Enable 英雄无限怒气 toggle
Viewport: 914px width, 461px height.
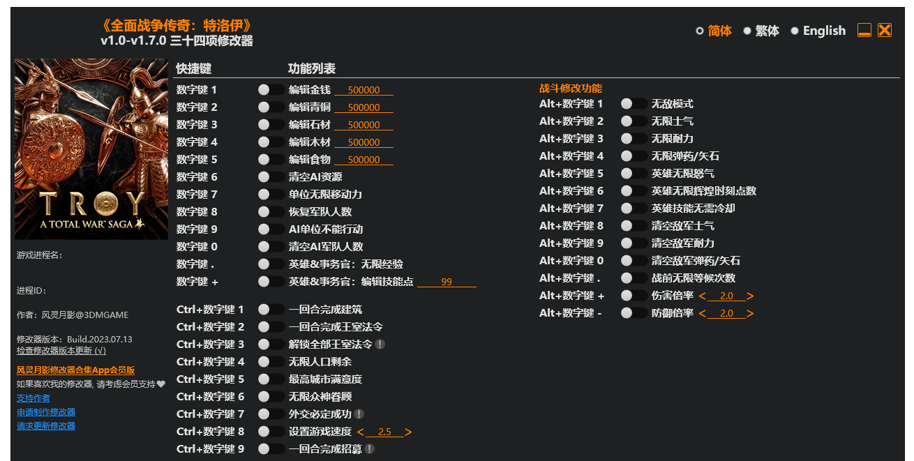pyautogui.click(x=634, y=174)
